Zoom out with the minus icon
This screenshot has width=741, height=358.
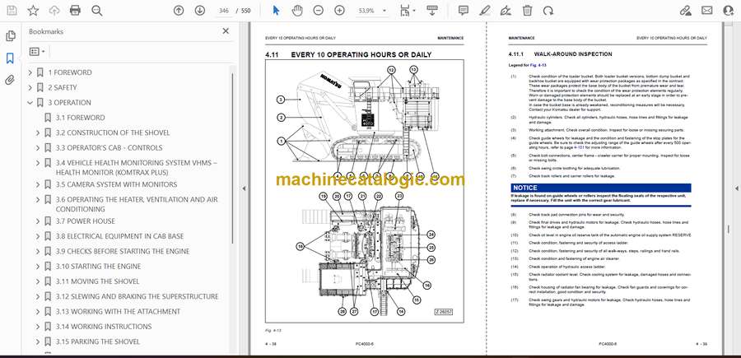[319, 11]
